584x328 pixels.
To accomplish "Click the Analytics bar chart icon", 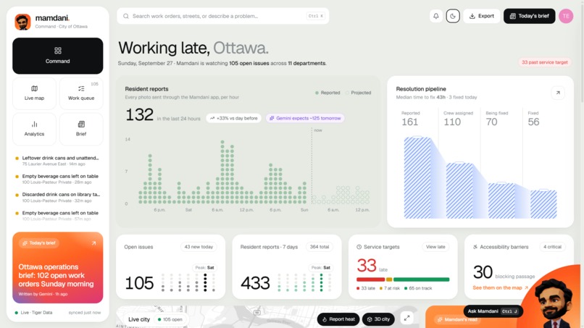I will [x=34, y=124].
